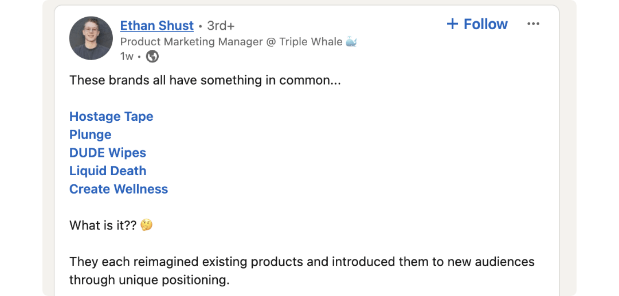Open the Create Wellness link
619x296 pixels.
pos(119,189)
